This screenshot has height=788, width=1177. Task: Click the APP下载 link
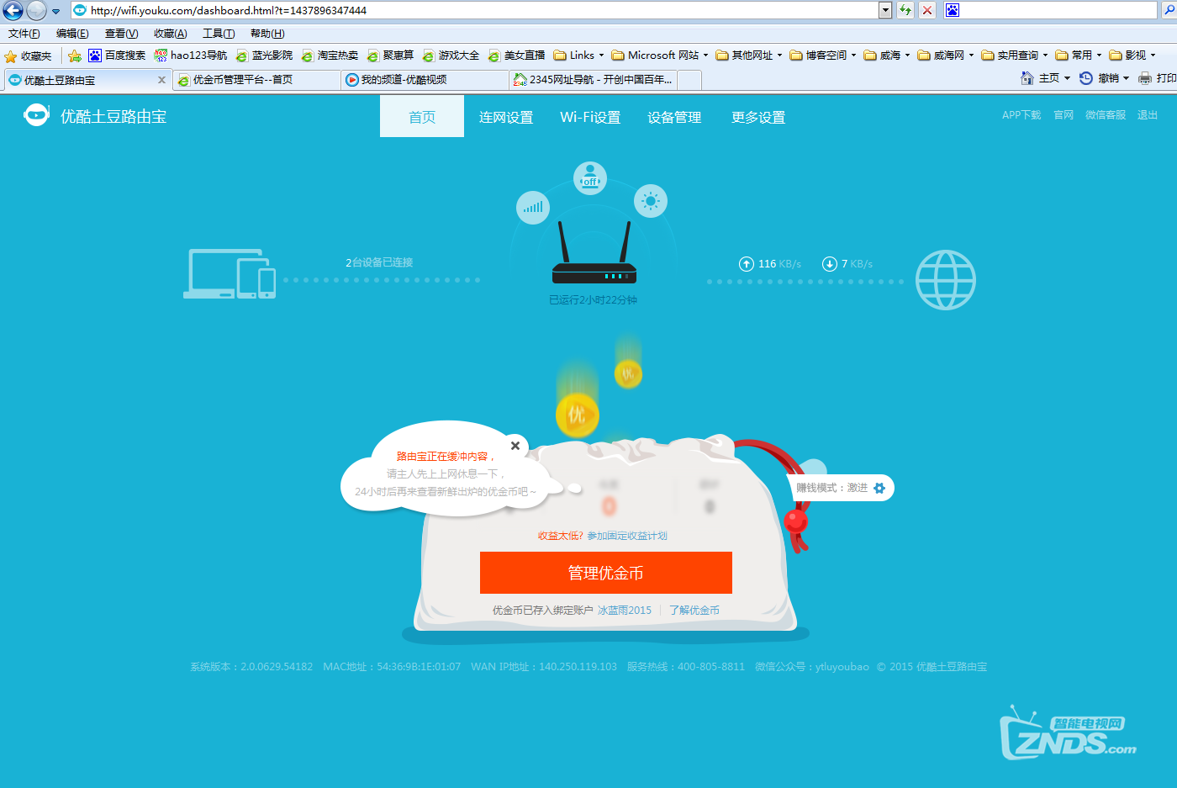click(x=1021, y=115)
